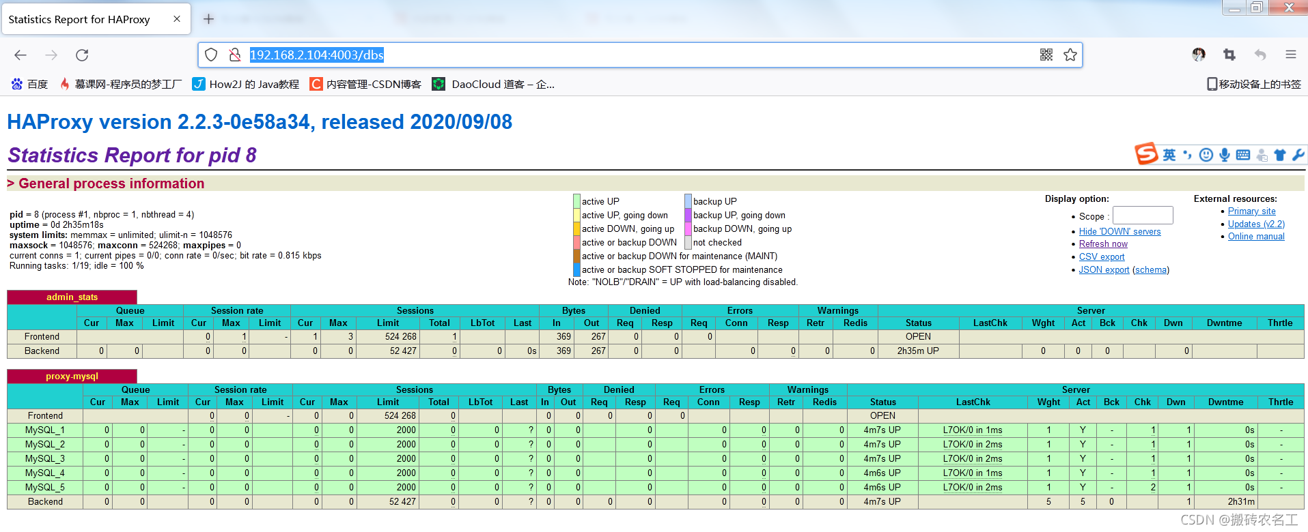Viewport: 1308px width, 532px height.
Task: Open the 百度 bookmark
Action: tap(29, 84)
